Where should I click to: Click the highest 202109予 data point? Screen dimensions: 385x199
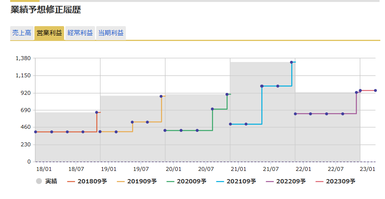coord(292,62)
